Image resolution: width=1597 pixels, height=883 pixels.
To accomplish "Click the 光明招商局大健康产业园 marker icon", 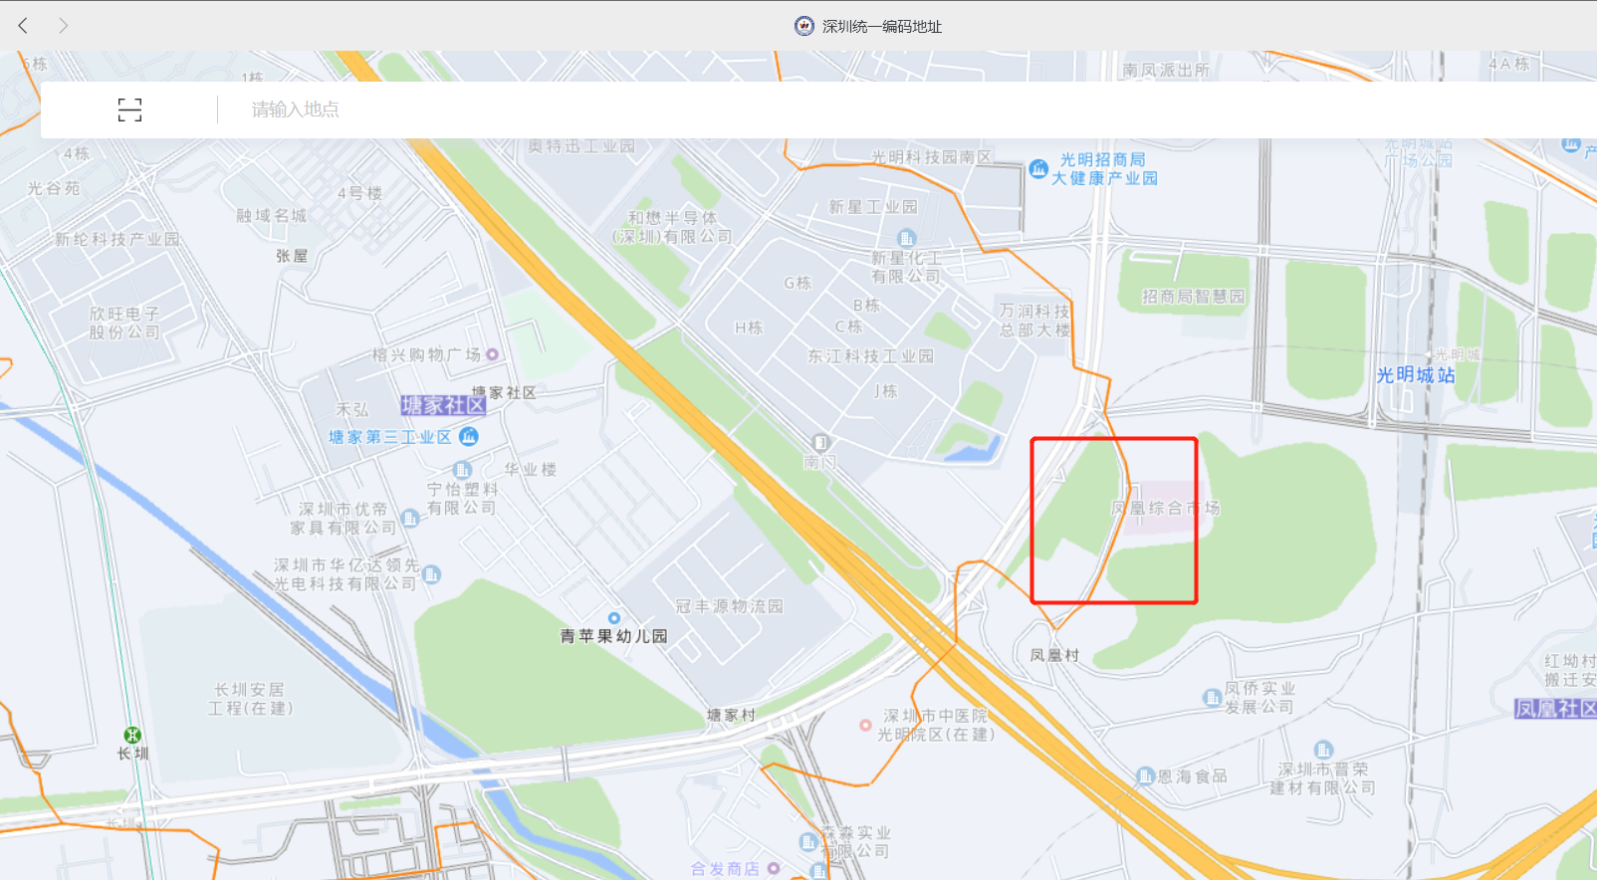I will [1038, 169].
